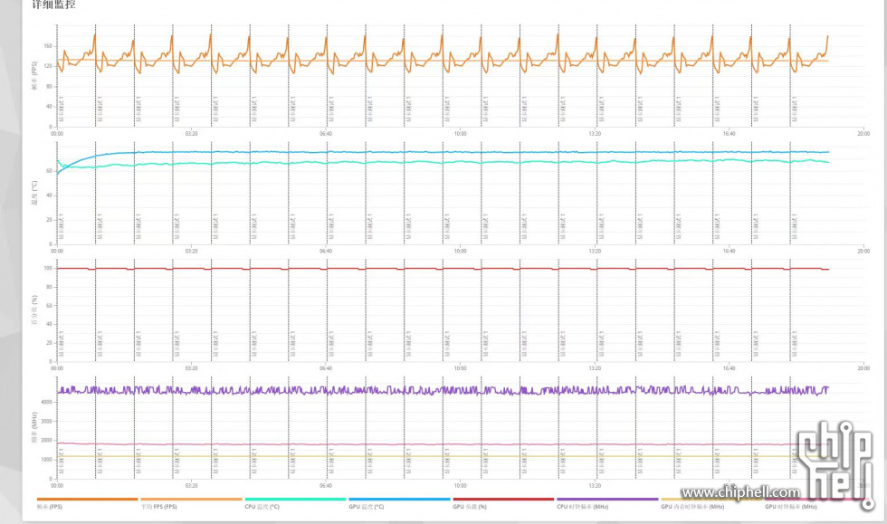Toggle the GPU 温度 (°C) legend series

pos(399,503)
